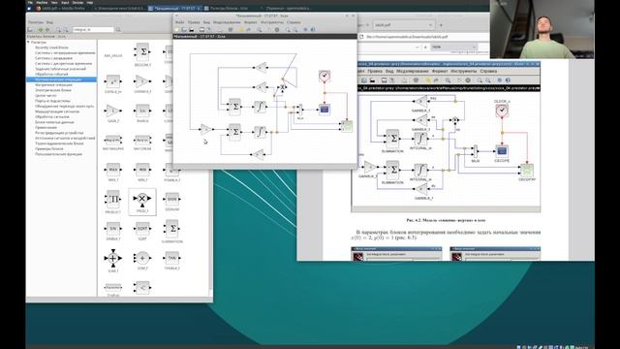The image size is (620, 349).
Task: Click the leftmost gain triangle in diagram
Action: tap(205, 129)
